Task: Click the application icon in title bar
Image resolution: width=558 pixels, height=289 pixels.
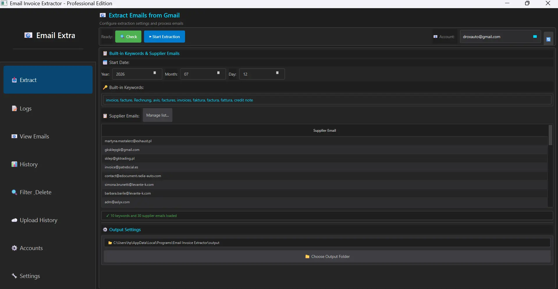Action: pyautogui.click(x=4, y=3)
